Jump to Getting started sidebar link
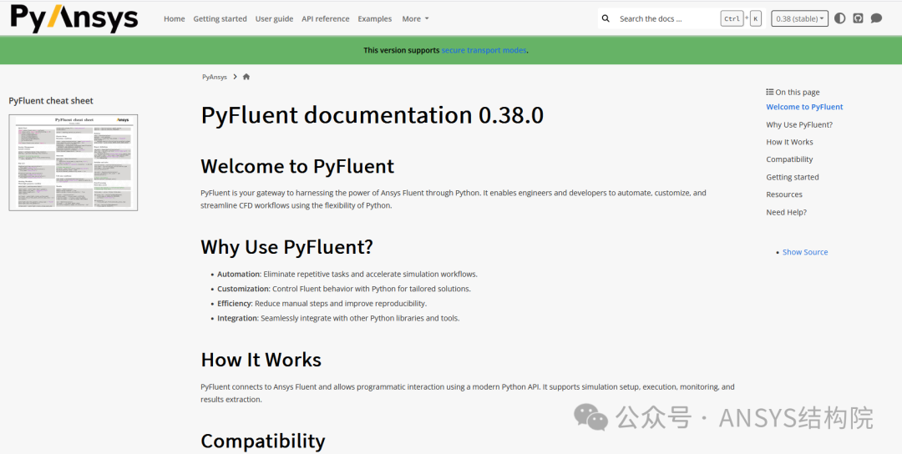The width and height of the screenshot is (902, 454). point(792,177)
